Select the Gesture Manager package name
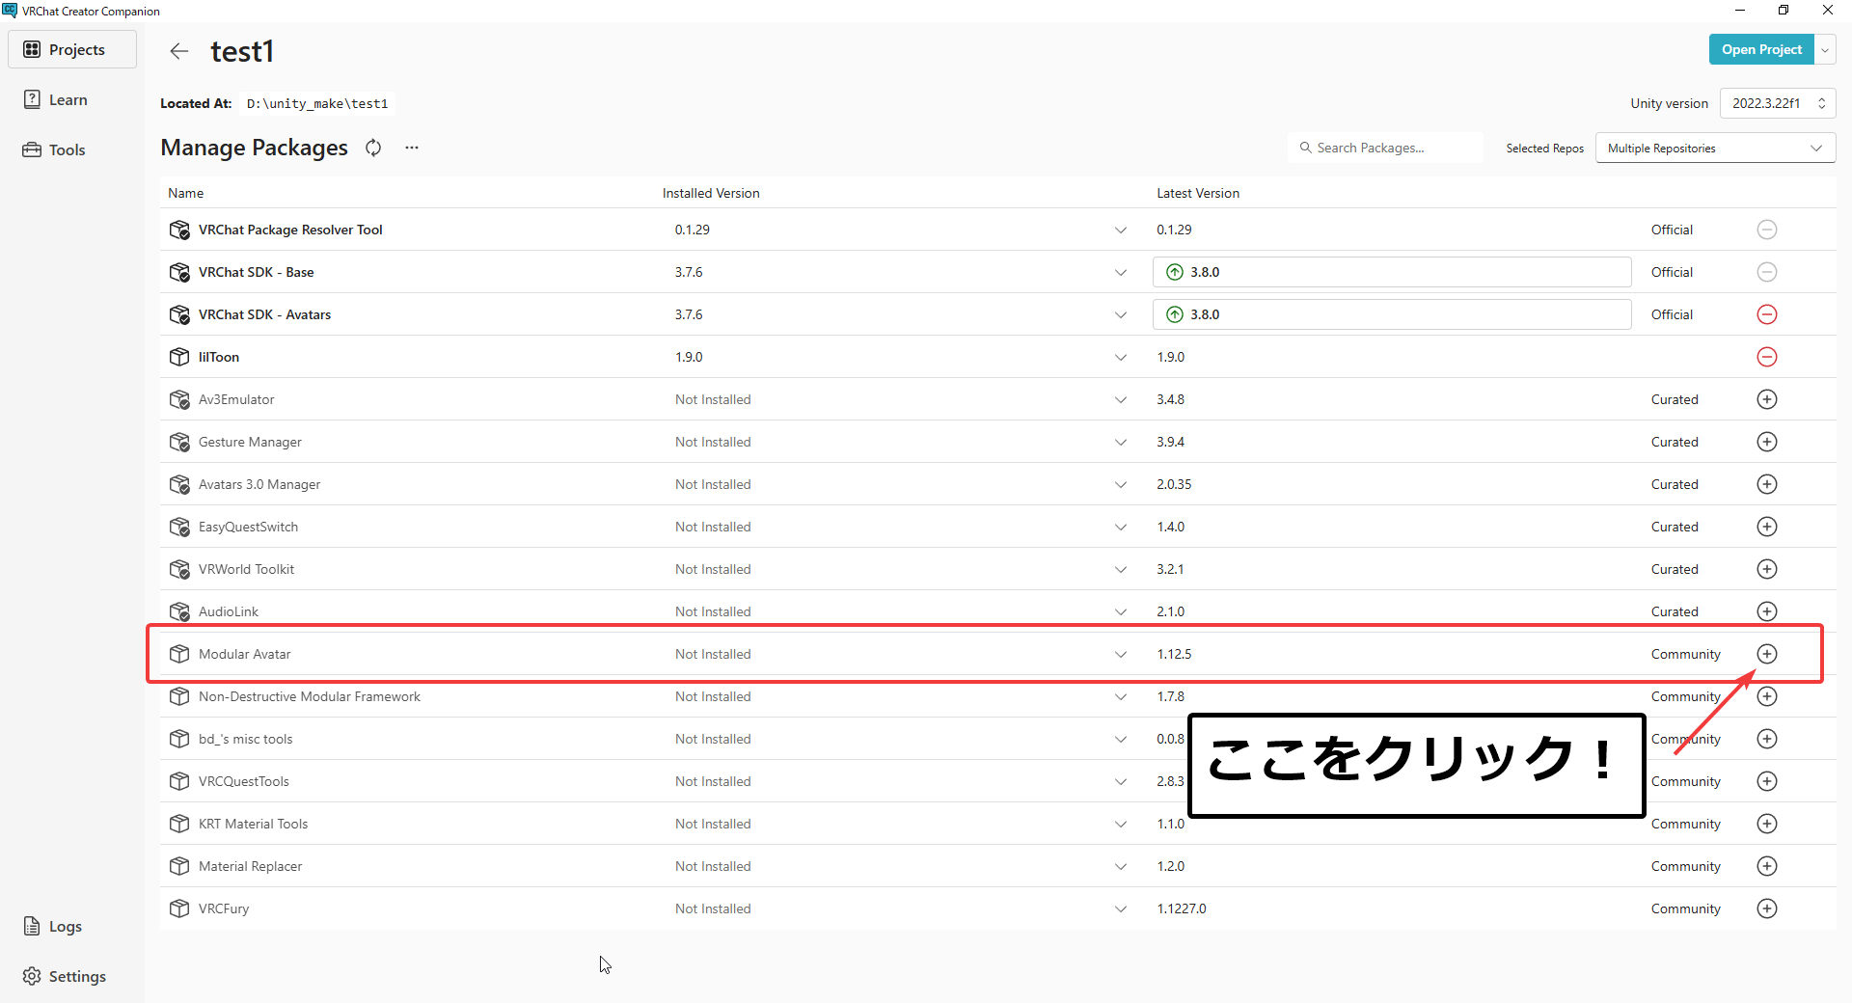Viewport: 1852px width, 1003px height. (x=250, y=442)
